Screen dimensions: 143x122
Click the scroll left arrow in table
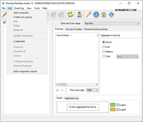(x=57, y=84)
